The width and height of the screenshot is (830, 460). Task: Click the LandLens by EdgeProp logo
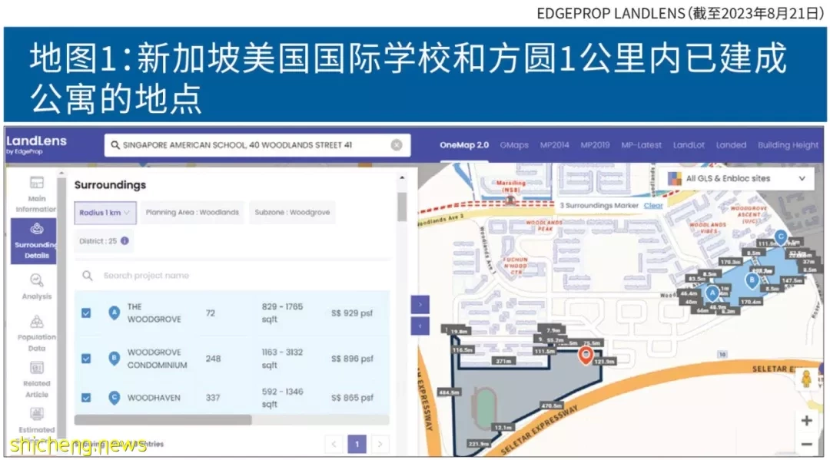(x=36, y=144)
